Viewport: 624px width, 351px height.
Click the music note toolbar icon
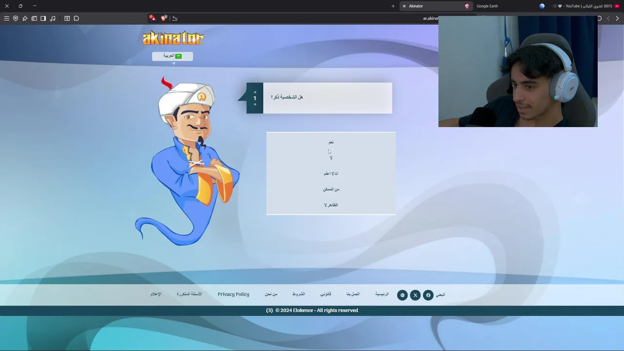tap(53, 19)
